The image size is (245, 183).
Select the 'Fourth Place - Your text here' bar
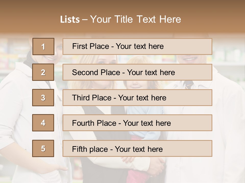(137, 123)
